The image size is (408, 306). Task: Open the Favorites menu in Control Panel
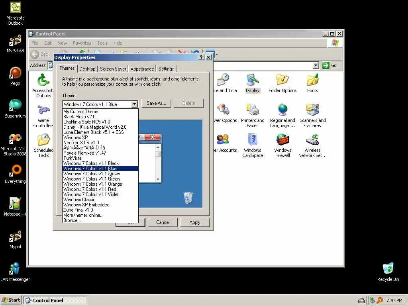[82, 43]
